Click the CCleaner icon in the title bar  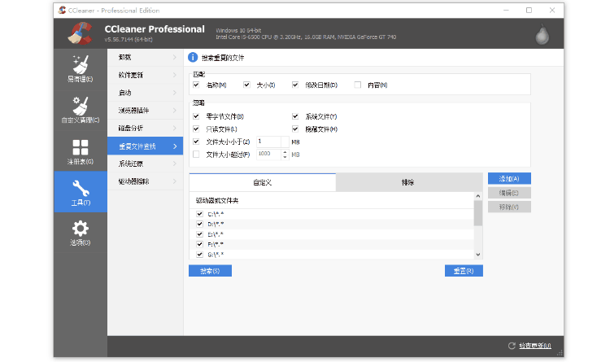(x=62, y=10)
